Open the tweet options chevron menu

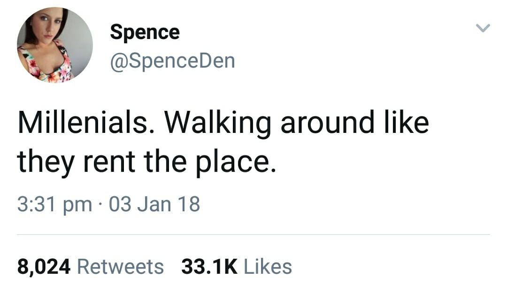[x=483, y=29]
